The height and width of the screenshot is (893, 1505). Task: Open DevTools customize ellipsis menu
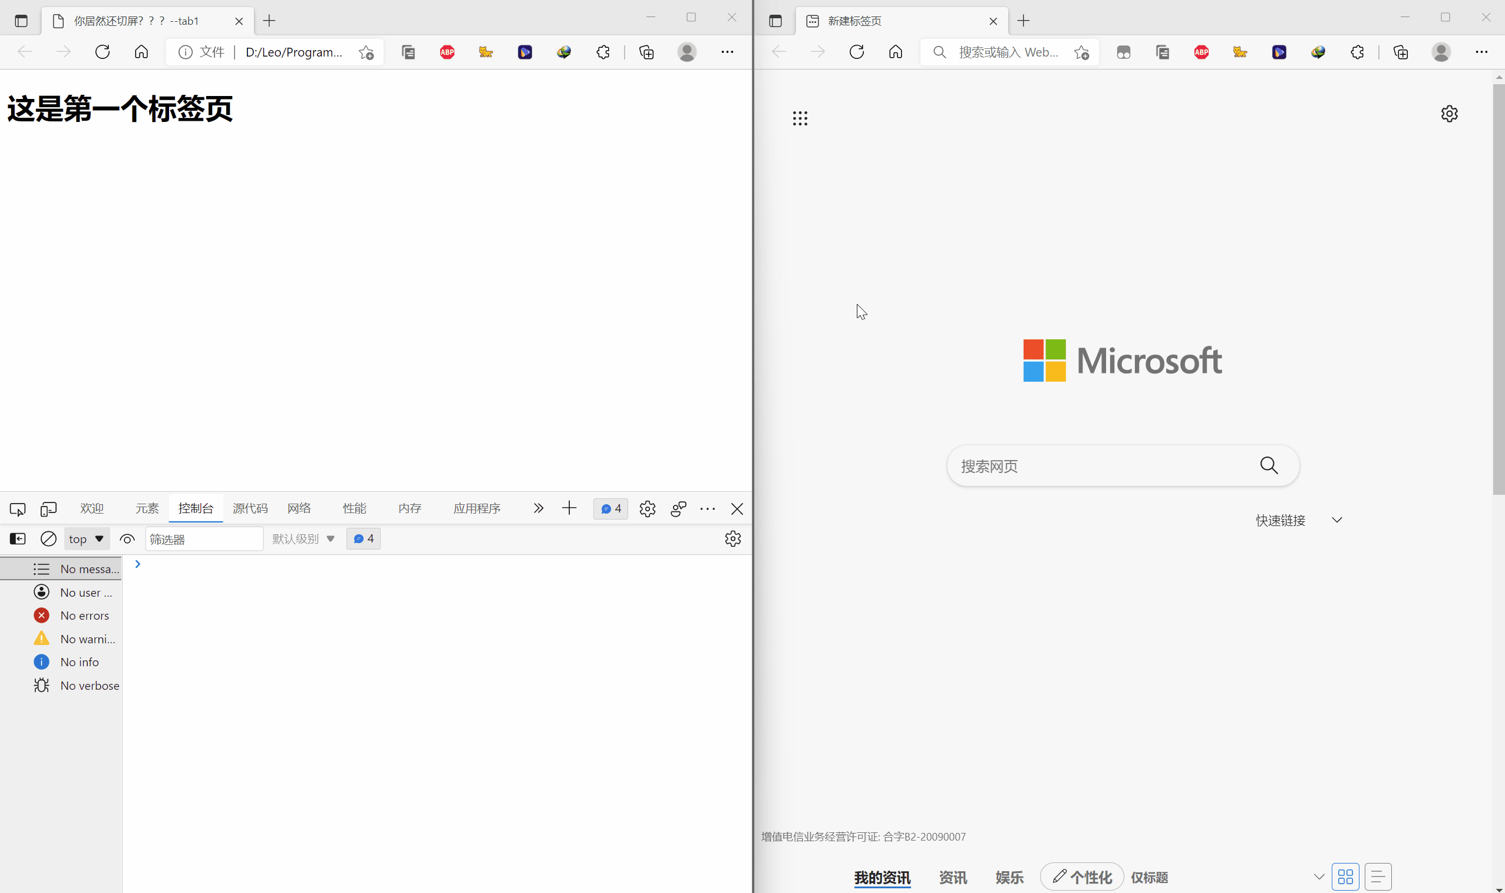coord(707,509)
